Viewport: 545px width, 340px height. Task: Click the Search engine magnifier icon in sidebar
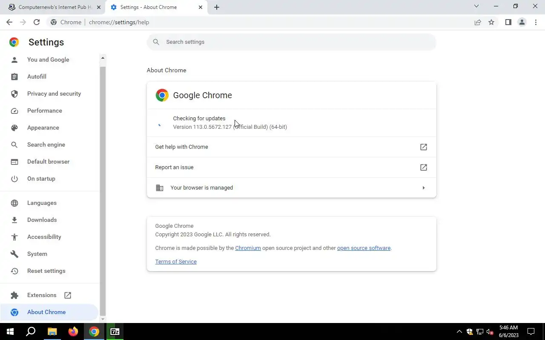tap(14, 144)
